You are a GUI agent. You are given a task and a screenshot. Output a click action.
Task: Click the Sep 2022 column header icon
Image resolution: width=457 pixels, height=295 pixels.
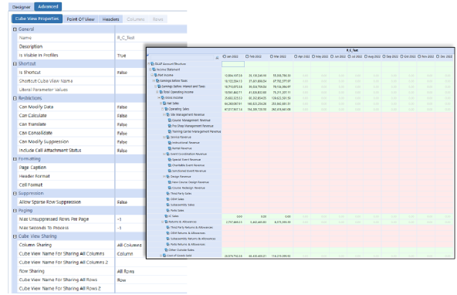[x=384, y=56]
